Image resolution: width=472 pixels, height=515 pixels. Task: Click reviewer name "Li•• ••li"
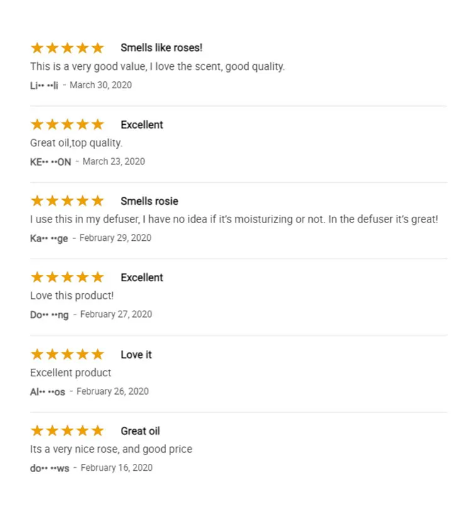coord(44,85)
